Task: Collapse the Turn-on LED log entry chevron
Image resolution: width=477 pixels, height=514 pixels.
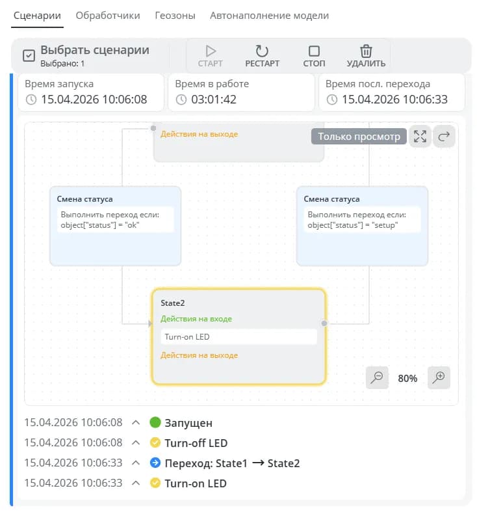Action: pyautogui.click(x=136, y=483)
